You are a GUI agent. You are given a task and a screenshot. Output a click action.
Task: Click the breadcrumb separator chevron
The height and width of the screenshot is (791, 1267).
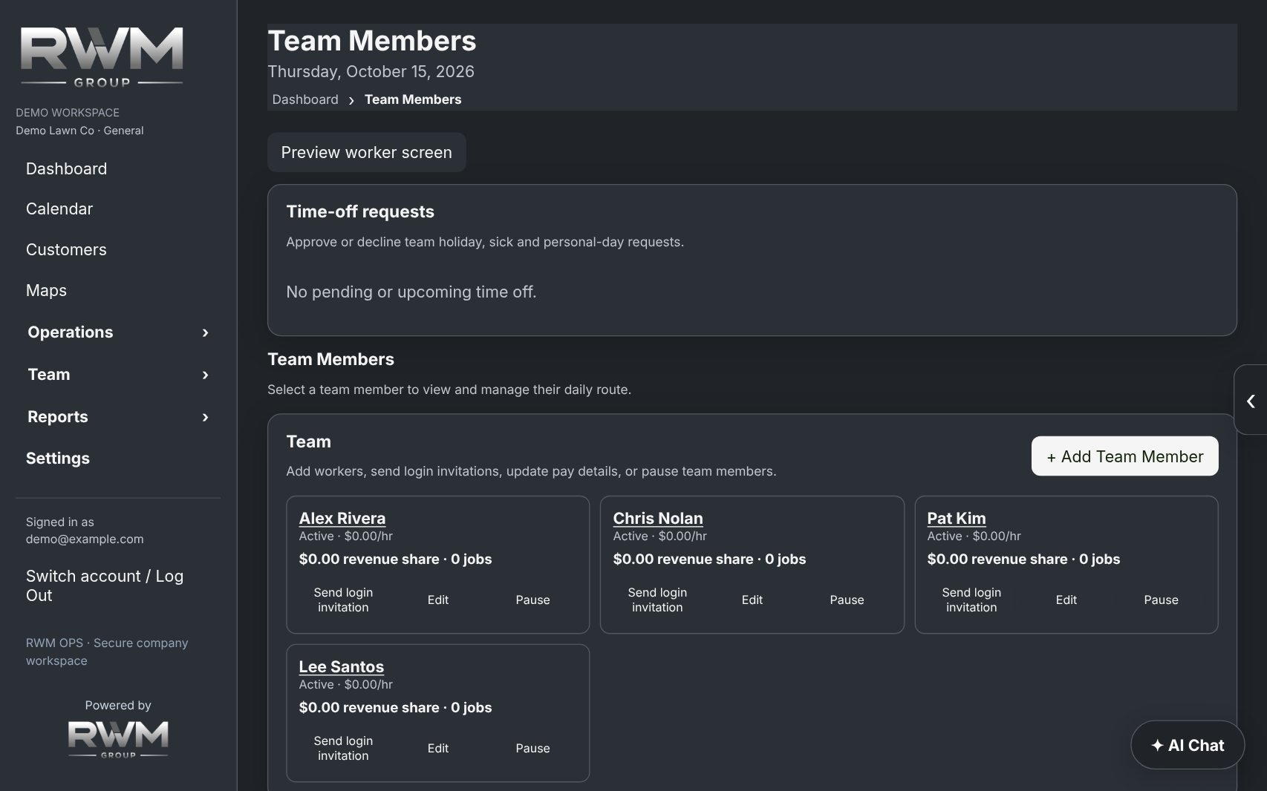(351, 100)
